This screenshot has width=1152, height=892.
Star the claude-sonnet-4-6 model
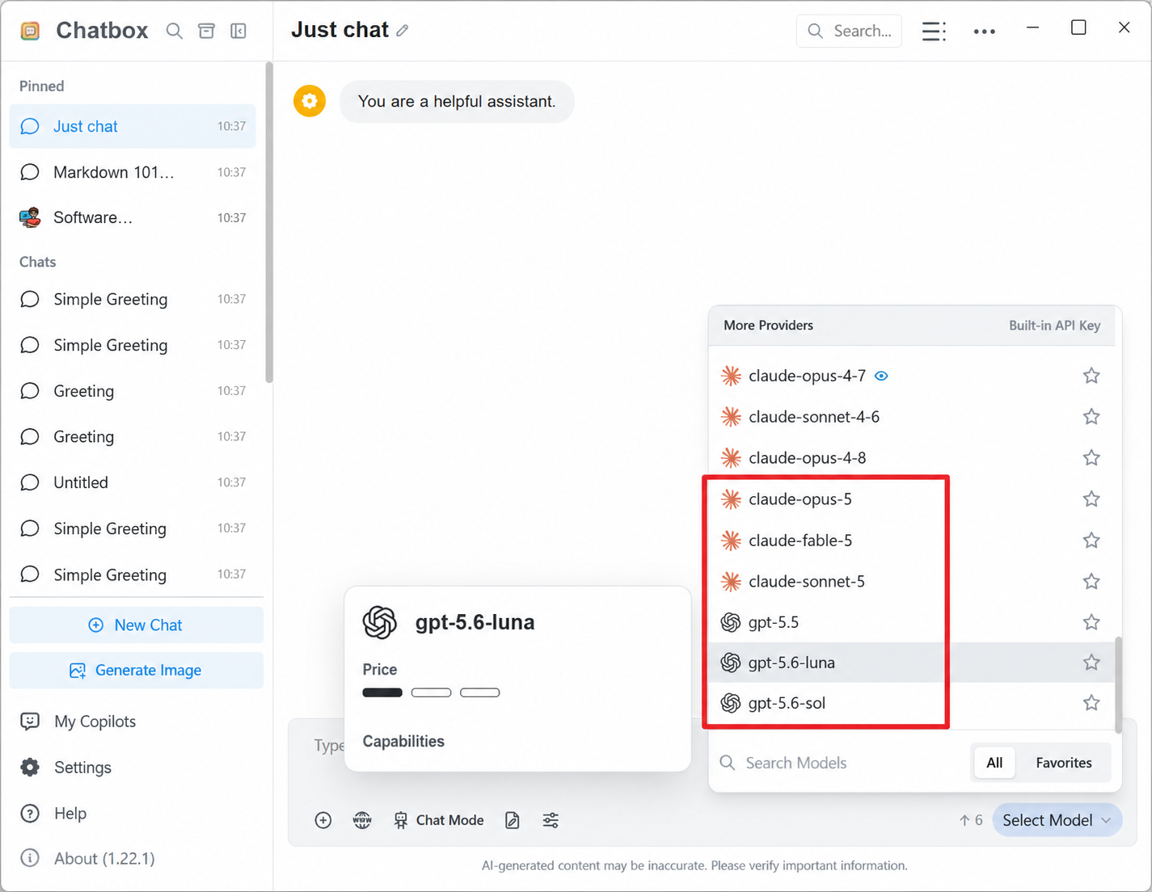pos(1091,417)
